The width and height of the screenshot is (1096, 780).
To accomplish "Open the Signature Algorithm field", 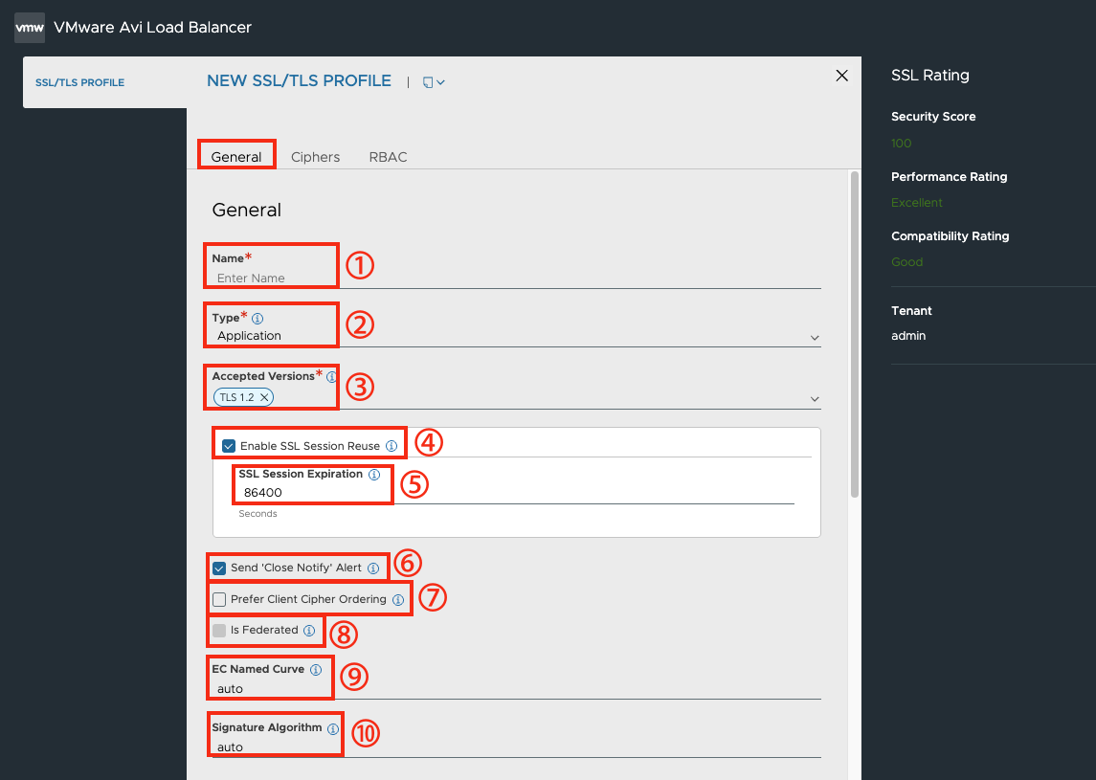I will point(517,747).
